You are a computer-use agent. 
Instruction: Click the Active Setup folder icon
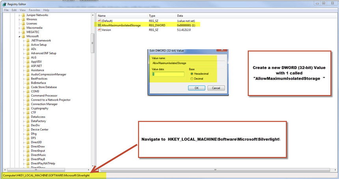point(28,45)
